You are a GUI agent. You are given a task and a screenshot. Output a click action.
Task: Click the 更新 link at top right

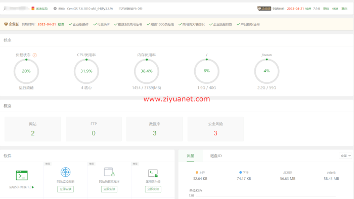point(326,9)
